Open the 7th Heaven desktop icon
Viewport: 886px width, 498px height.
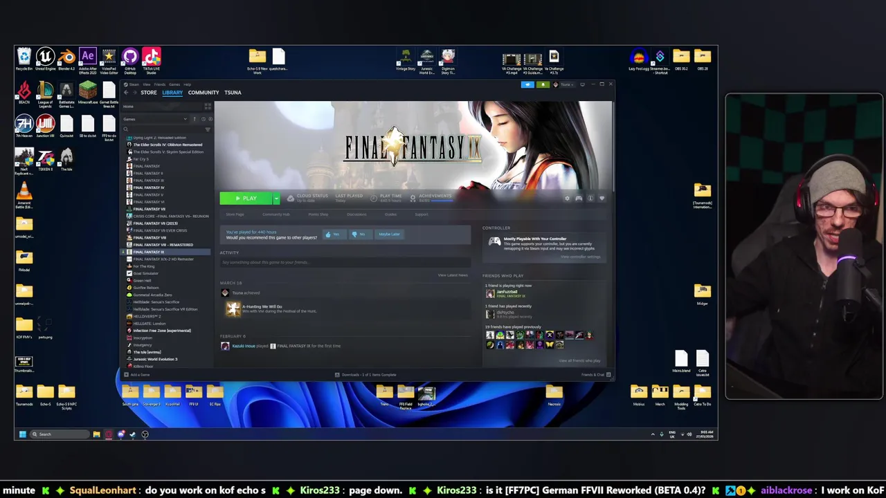tap(24, 127)
